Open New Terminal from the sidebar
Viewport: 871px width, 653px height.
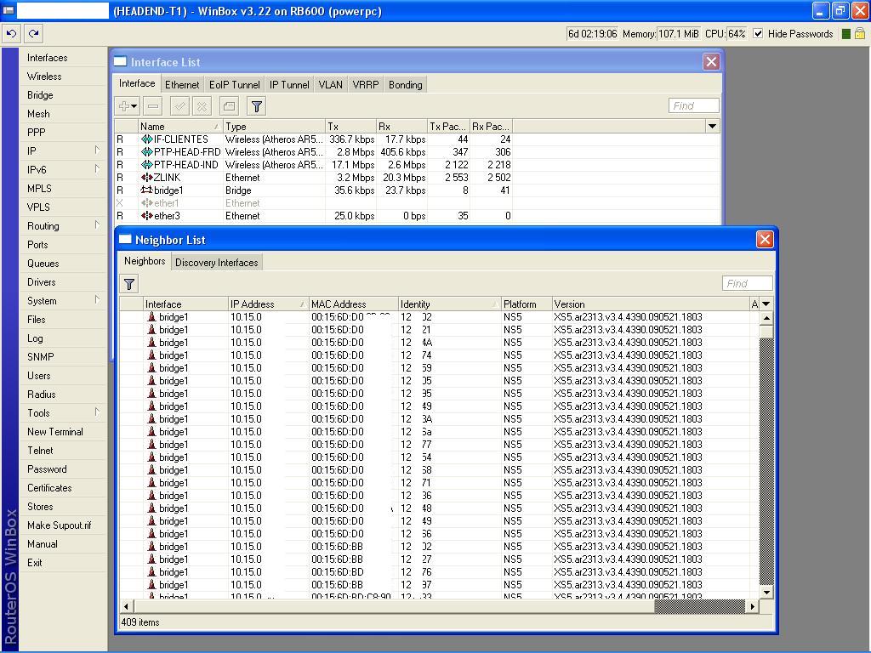55,432
